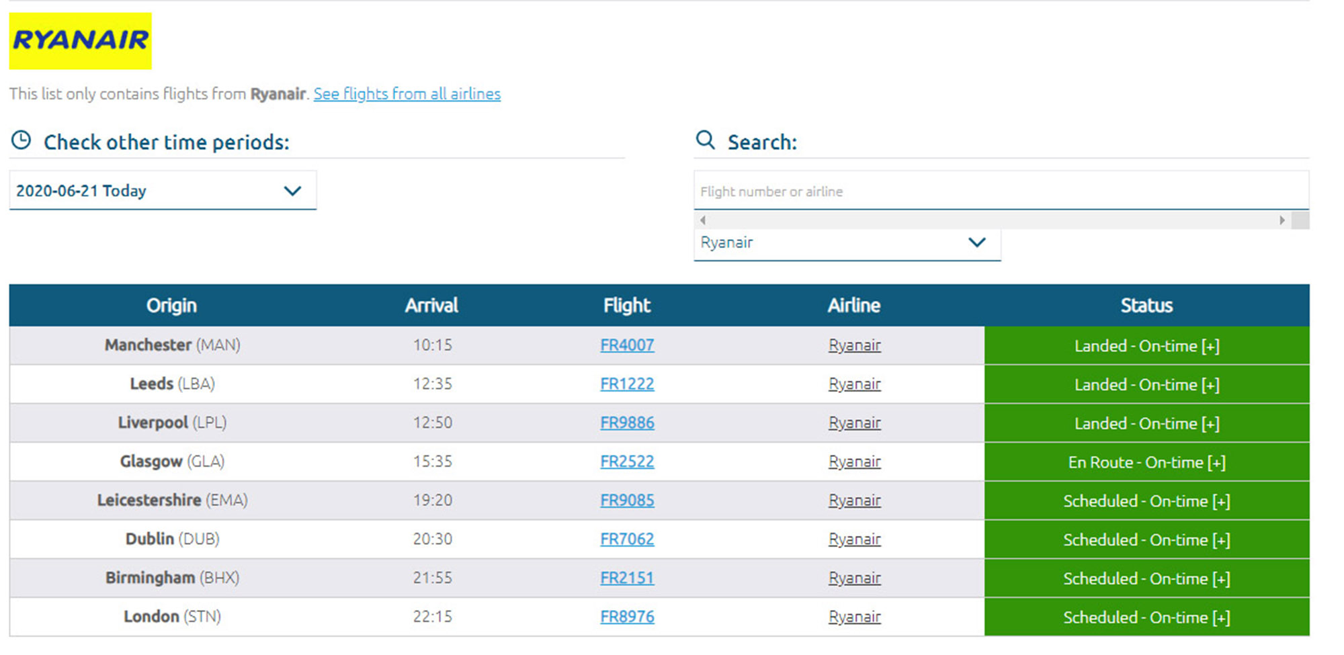Click Ryanair airline link in Liverpool row

[x=854, y=423]
